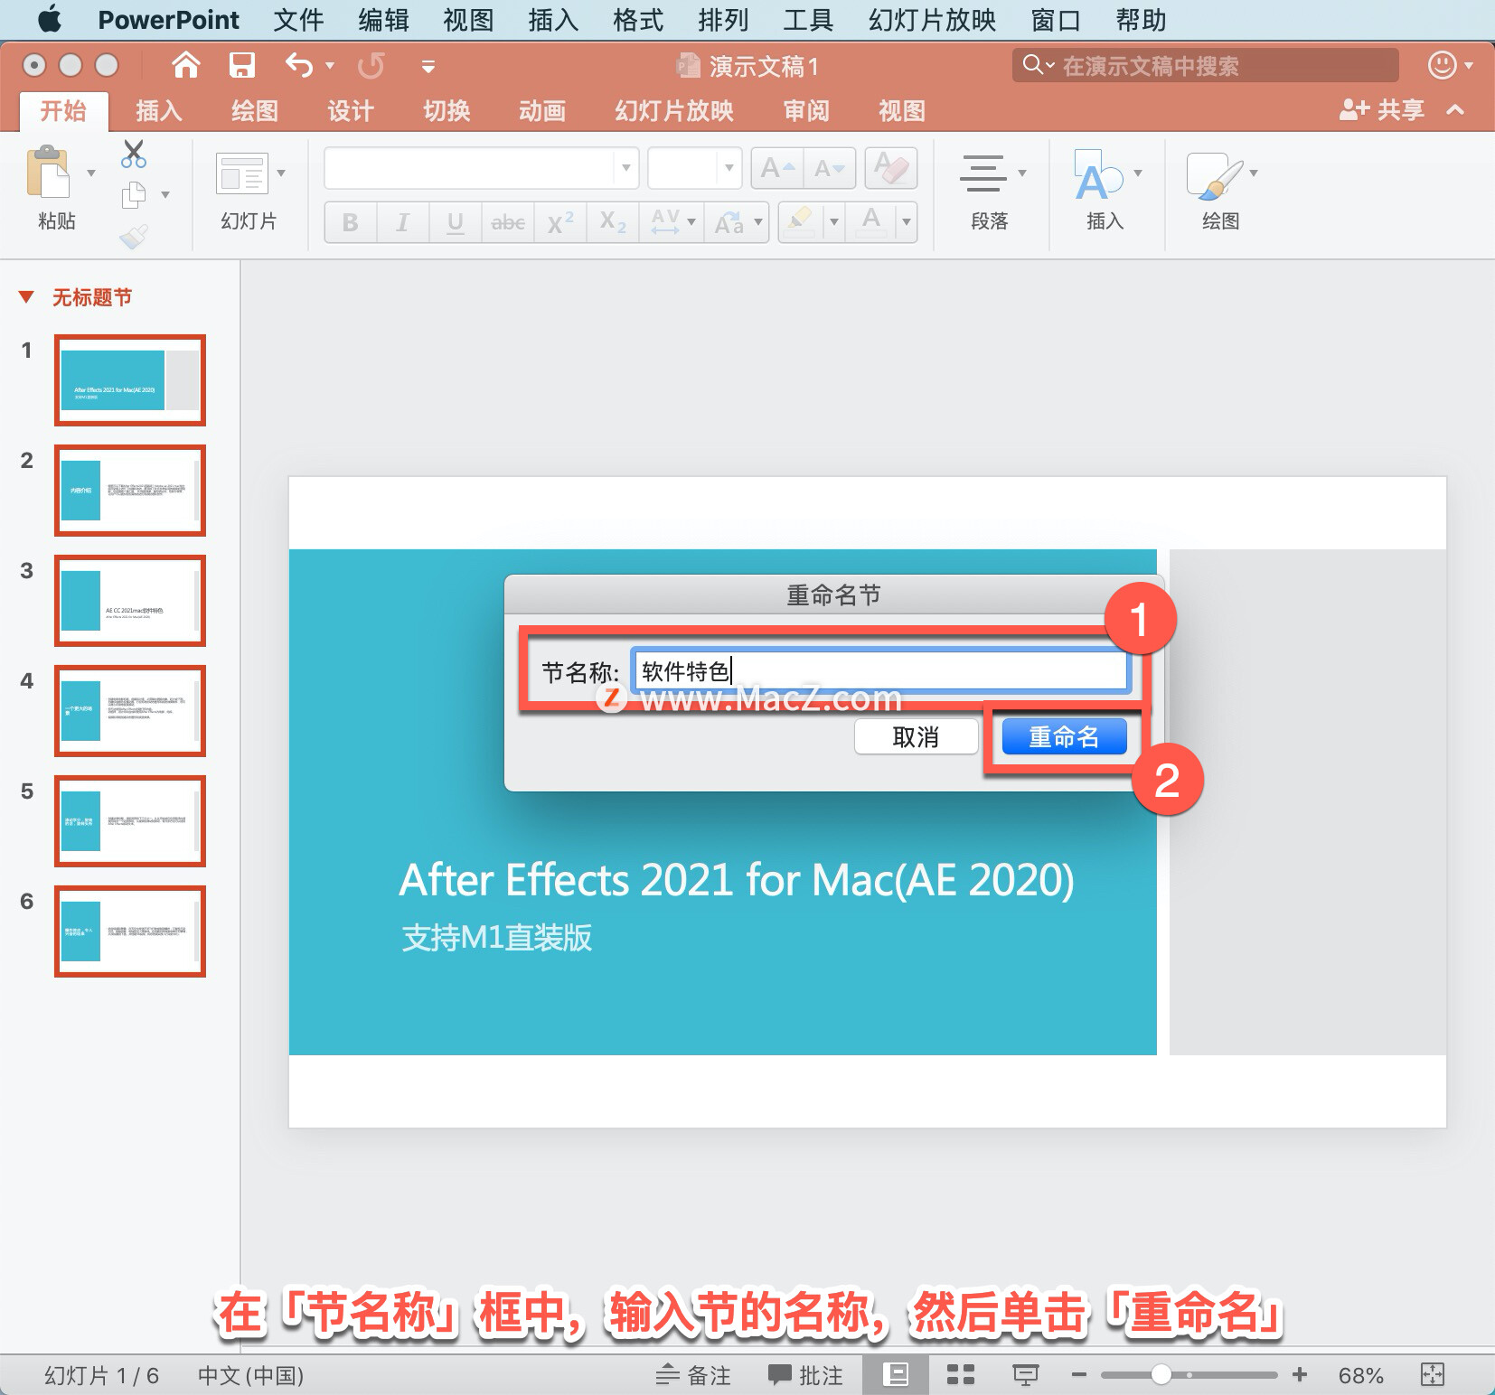This screenshot has width=1495, height=1395.
Task: Click the 中文 (中国) language indicator
Action: (250, 1375)
